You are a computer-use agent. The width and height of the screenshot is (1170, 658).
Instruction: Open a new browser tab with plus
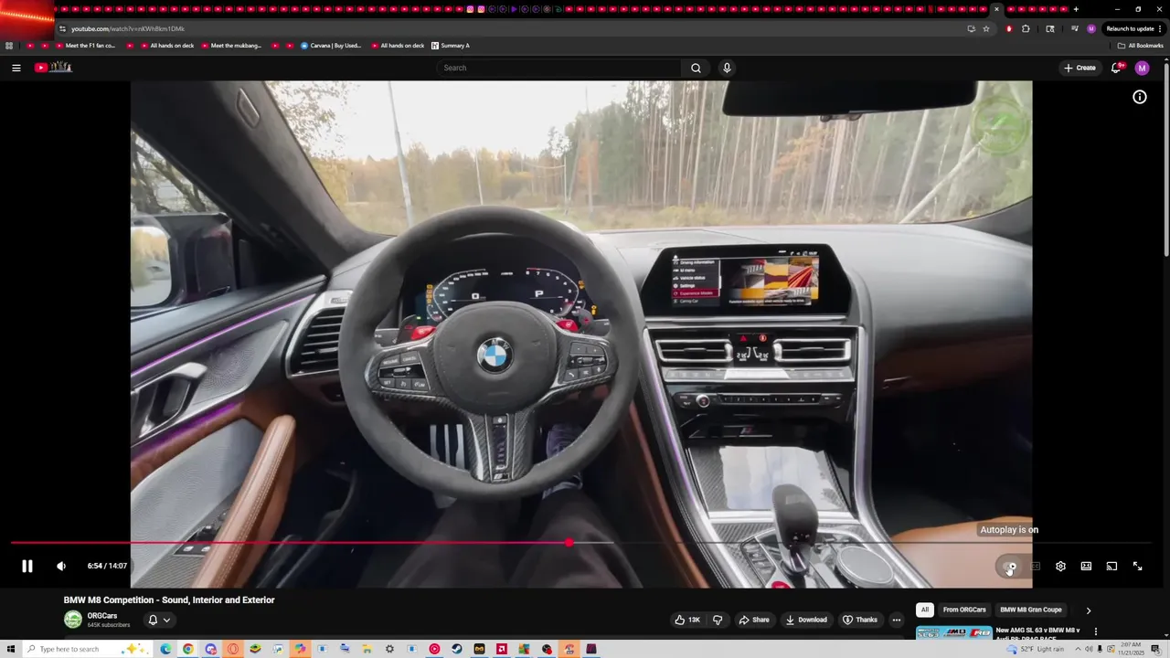1076,9
